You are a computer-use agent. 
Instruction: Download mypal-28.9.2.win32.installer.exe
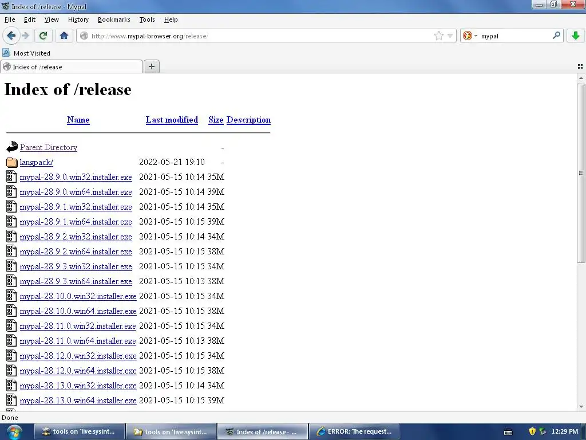(76, 237)
